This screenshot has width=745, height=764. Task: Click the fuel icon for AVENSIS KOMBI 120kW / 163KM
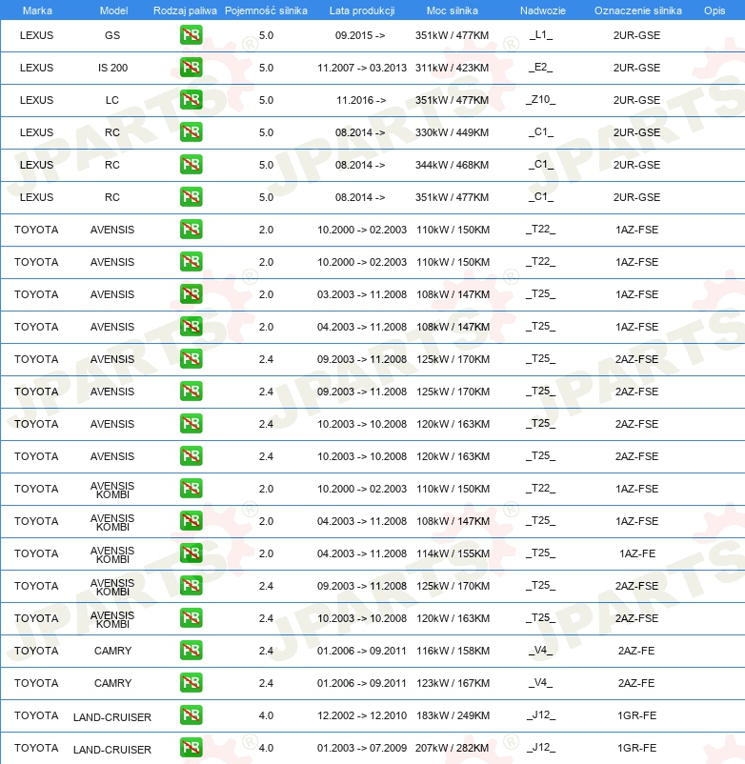[x=191, y=618]
